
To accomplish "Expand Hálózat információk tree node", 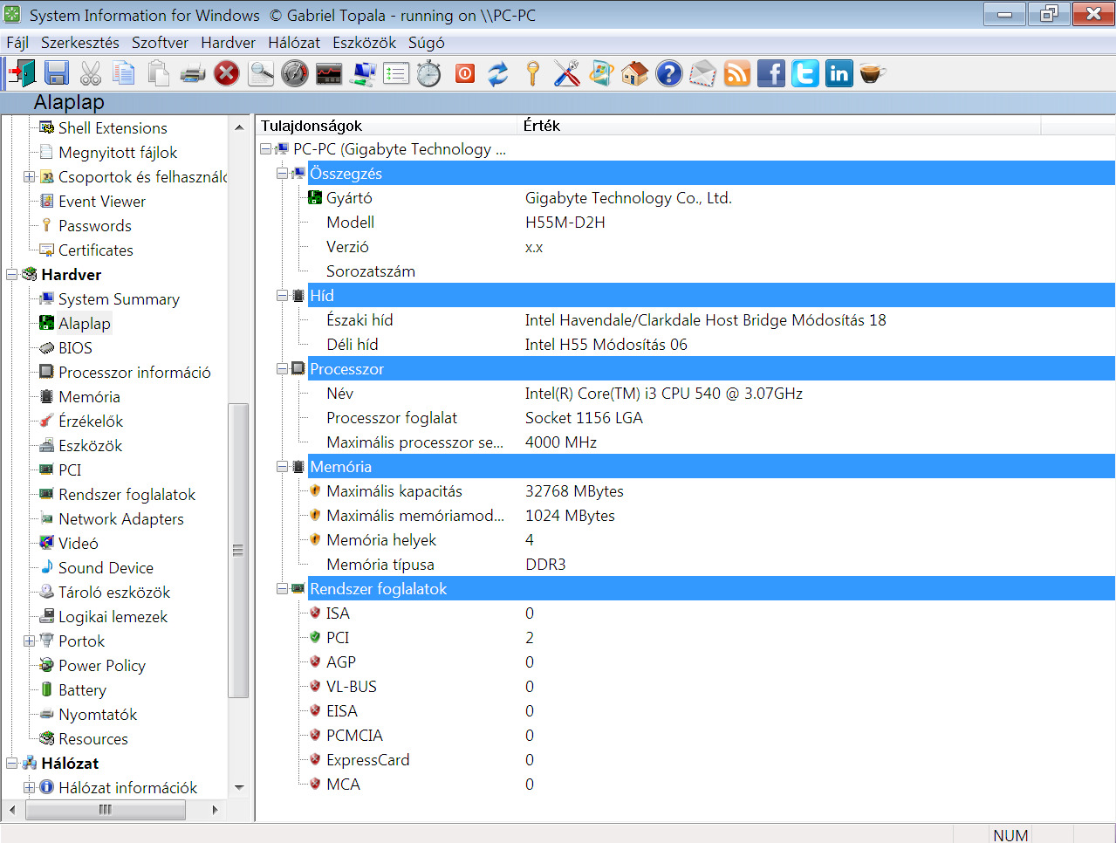I will click(29, 788).
